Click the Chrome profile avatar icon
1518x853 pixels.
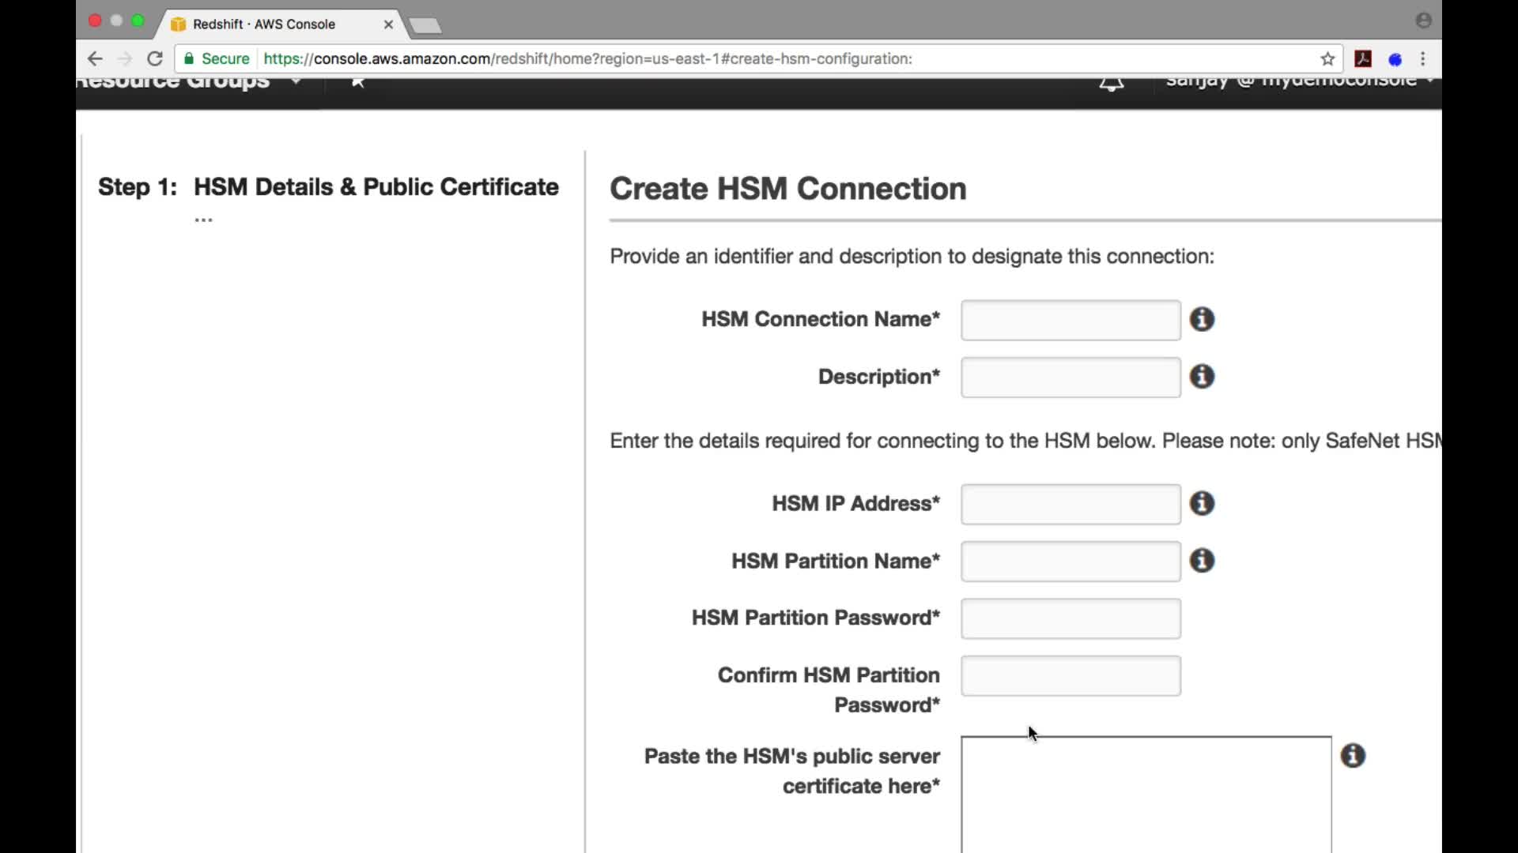pyautogui.click(x=1423, y=21)
